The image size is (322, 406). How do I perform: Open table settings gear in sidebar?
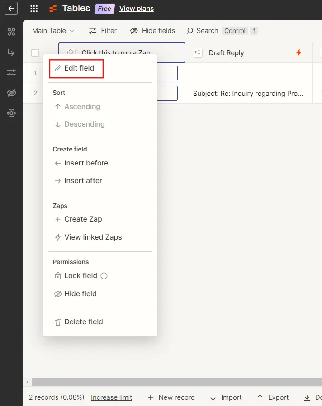[x=11, y=113]
